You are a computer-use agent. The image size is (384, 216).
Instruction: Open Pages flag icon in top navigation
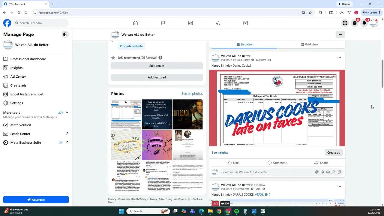point(163,23)
